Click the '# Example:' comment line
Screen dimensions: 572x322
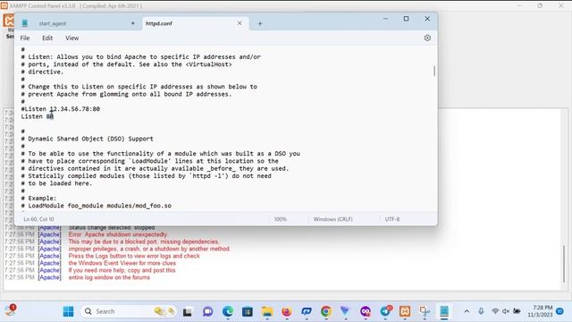coord(38,199)
